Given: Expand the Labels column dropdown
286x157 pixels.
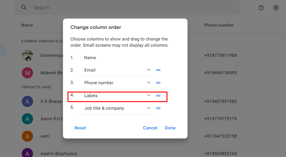Looking at the screenshot, I should pos(149,95).
